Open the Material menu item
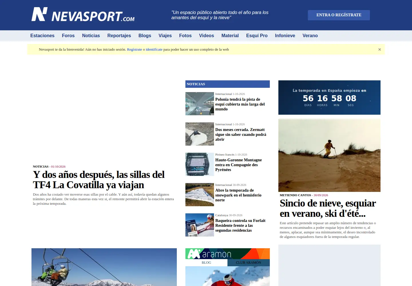This screenshot has width=412, height=286. 230,36
